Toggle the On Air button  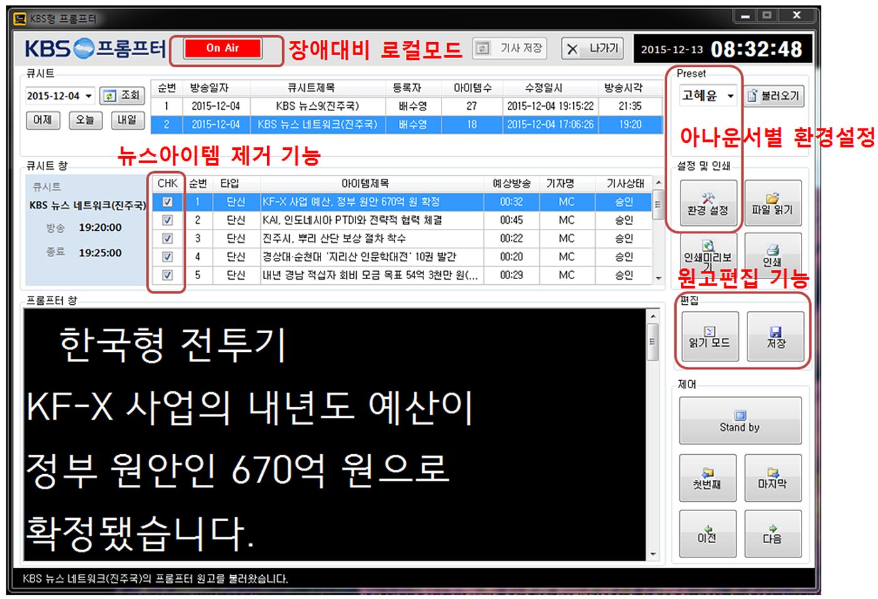(223, 48)
